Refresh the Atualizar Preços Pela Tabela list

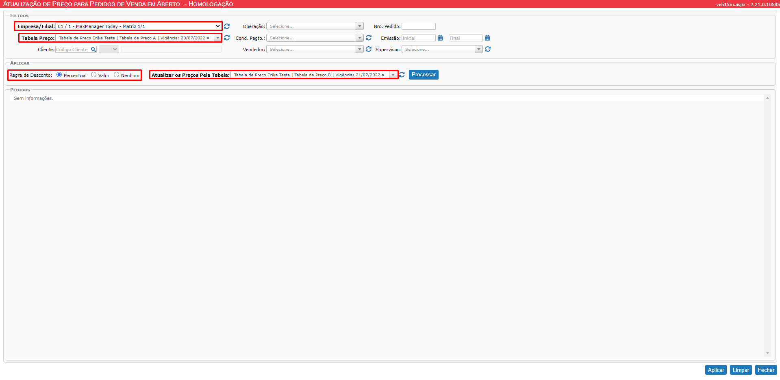click(x=402, y=75)
